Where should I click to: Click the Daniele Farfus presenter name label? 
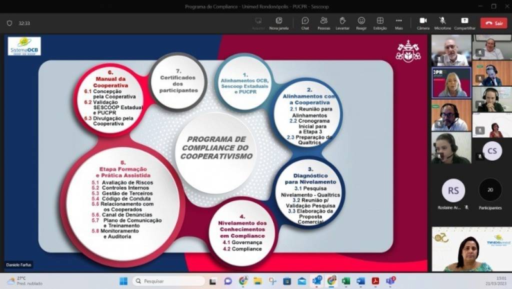(x=18, y=265)
